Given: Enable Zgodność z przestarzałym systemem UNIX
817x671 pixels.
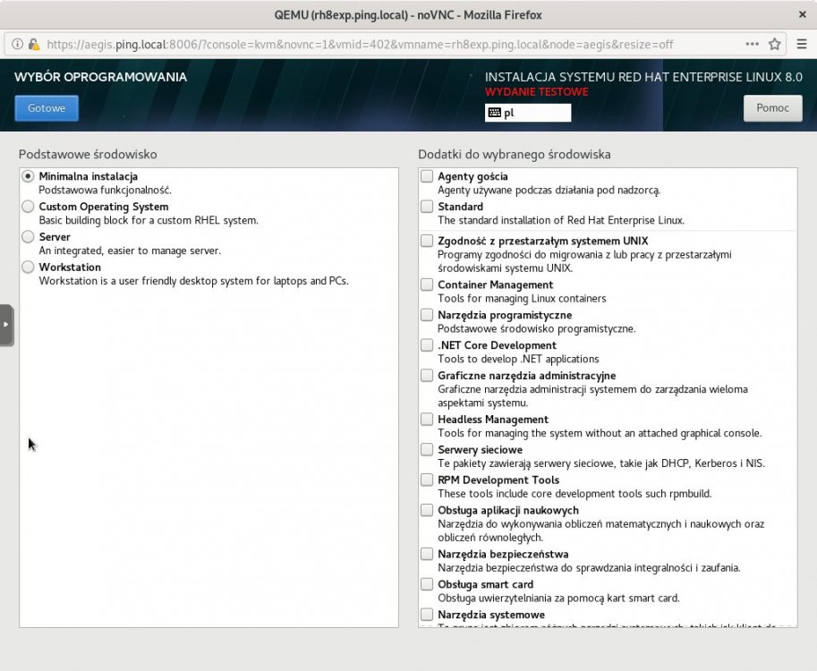Looking at the screenshot, I should click(427, 241).
